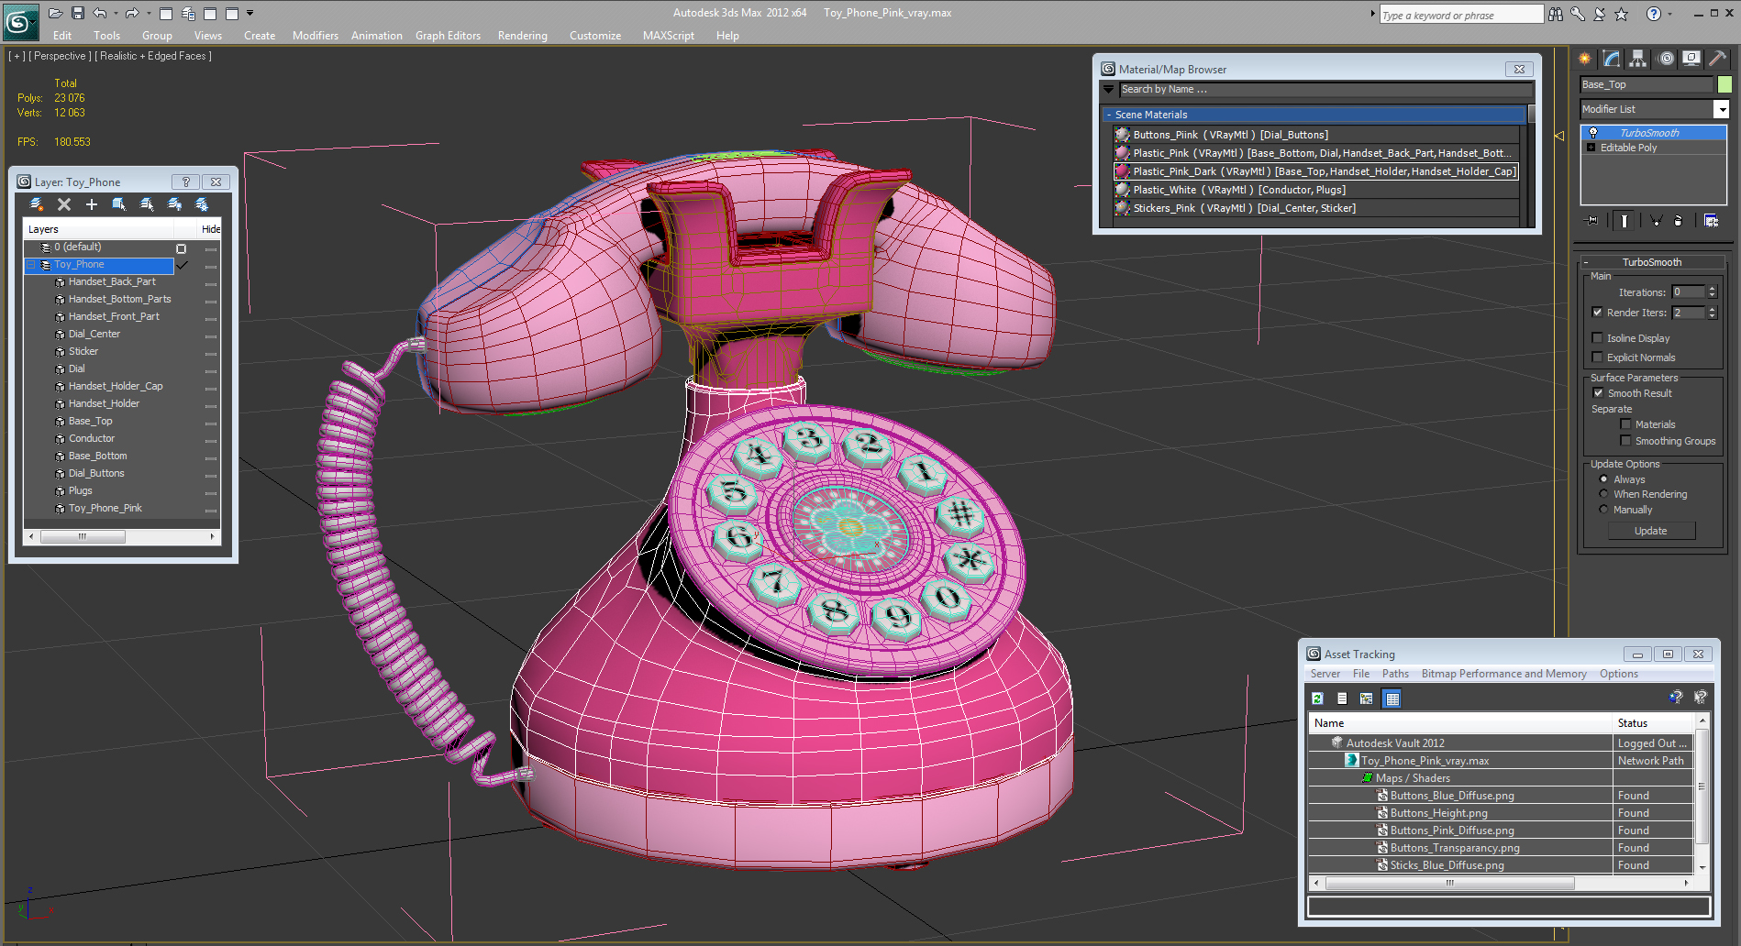Open a file using the folder icon
This screenshot has height=946, width=1741.
pos(55,13)
